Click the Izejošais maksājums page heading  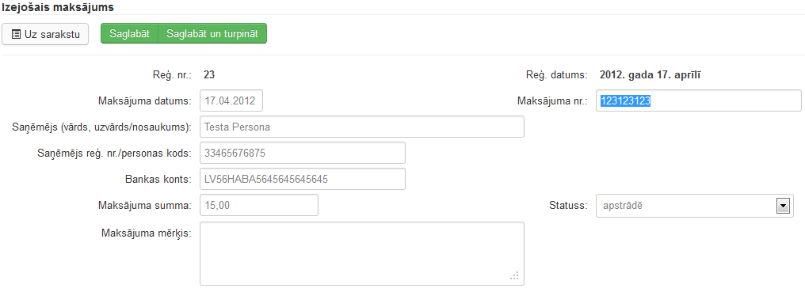tap(57, 7)
